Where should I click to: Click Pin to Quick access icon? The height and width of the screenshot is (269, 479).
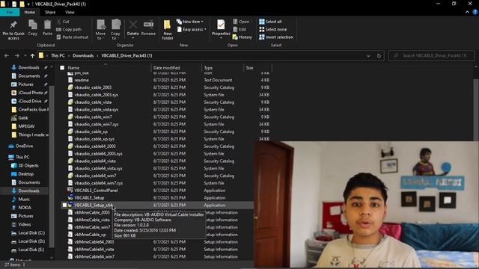coord(13,25)
